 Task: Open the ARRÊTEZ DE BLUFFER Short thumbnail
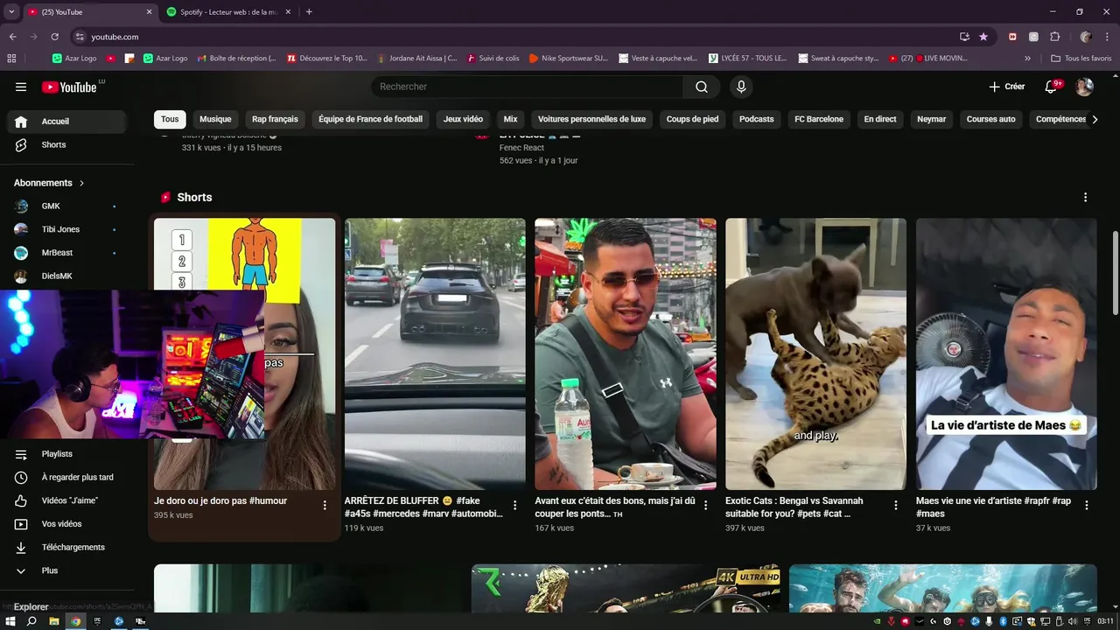pyautogui.click(x=435, y=353)
